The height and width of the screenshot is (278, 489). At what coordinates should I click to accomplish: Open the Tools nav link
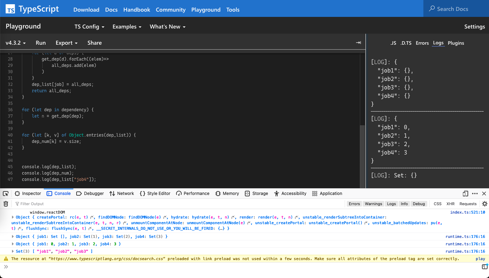(x=233, y=10)
